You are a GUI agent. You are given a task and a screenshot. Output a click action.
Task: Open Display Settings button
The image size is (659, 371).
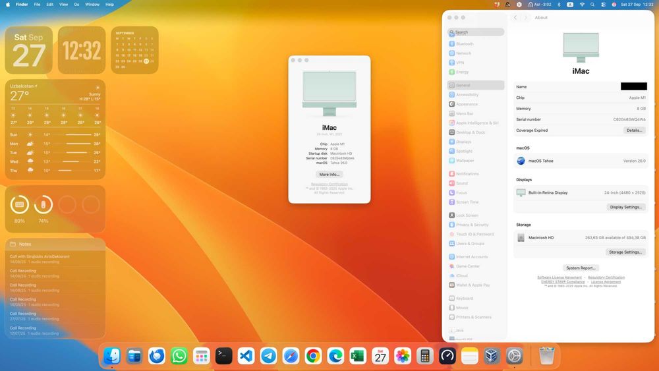click(626, 207)
